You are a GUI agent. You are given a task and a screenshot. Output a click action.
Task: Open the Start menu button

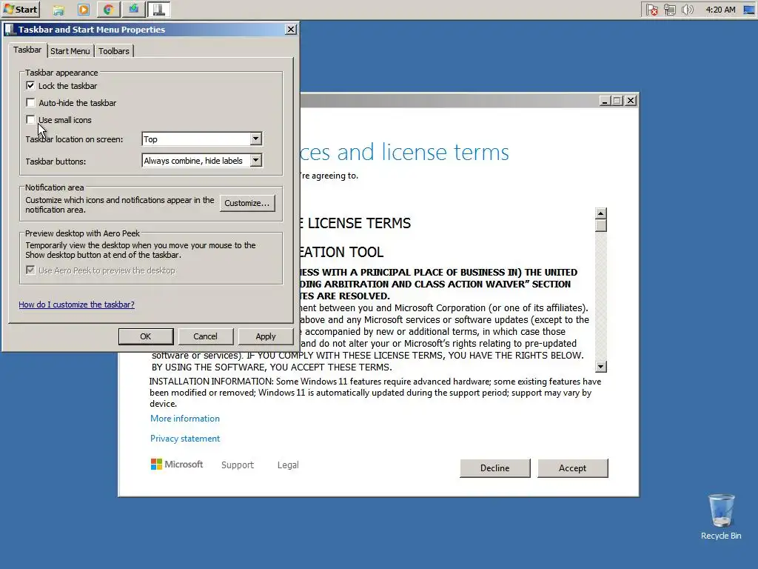tap(21, 9)
